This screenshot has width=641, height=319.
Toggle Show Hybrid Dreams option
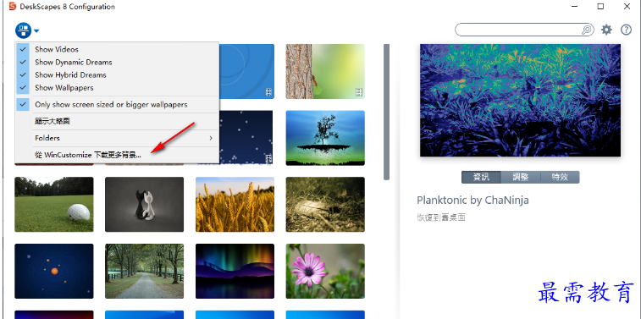(117, 74)
